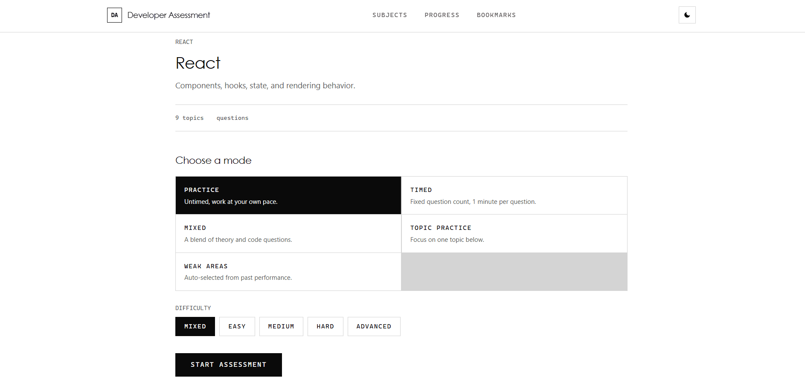Select the Mixed mode card

[288, 233]
